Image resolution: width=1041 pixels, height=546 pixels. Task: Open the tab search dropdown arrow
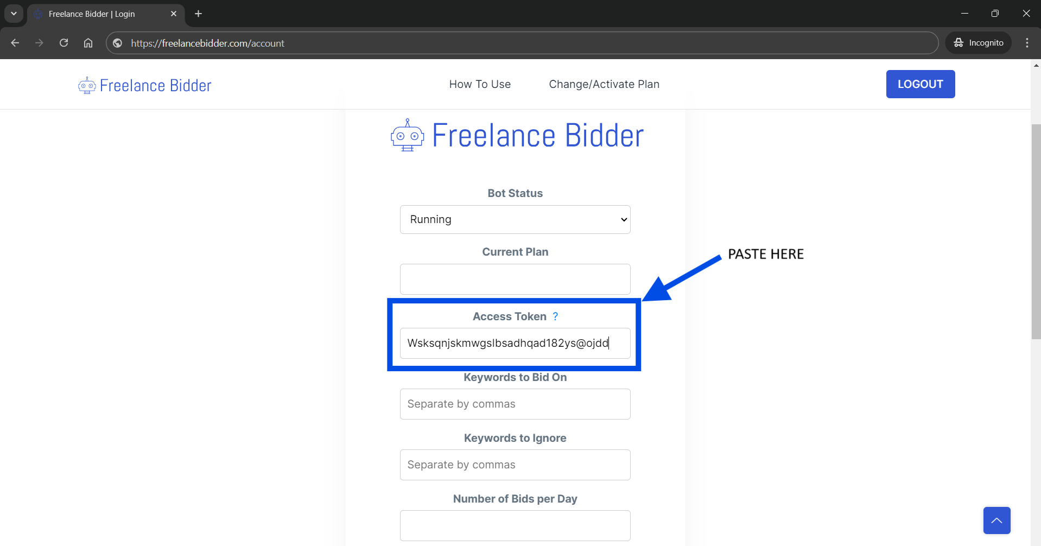[14, 14]
